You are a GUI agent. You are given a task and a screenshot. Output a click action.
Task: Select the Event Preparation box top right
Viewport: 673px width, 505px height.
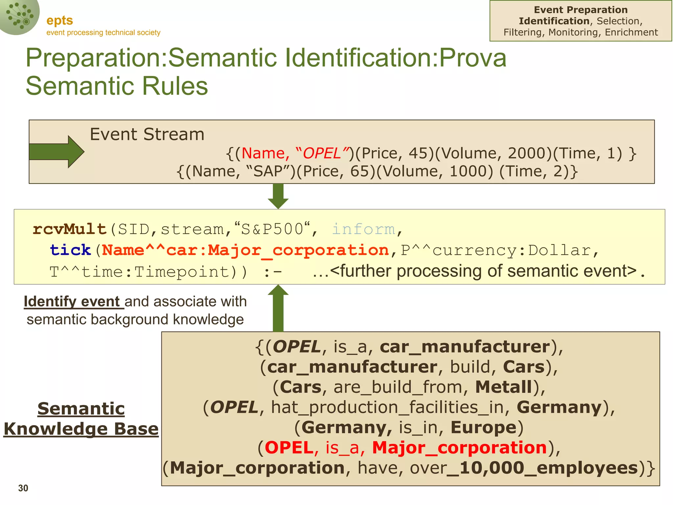[x=580, y=21]
